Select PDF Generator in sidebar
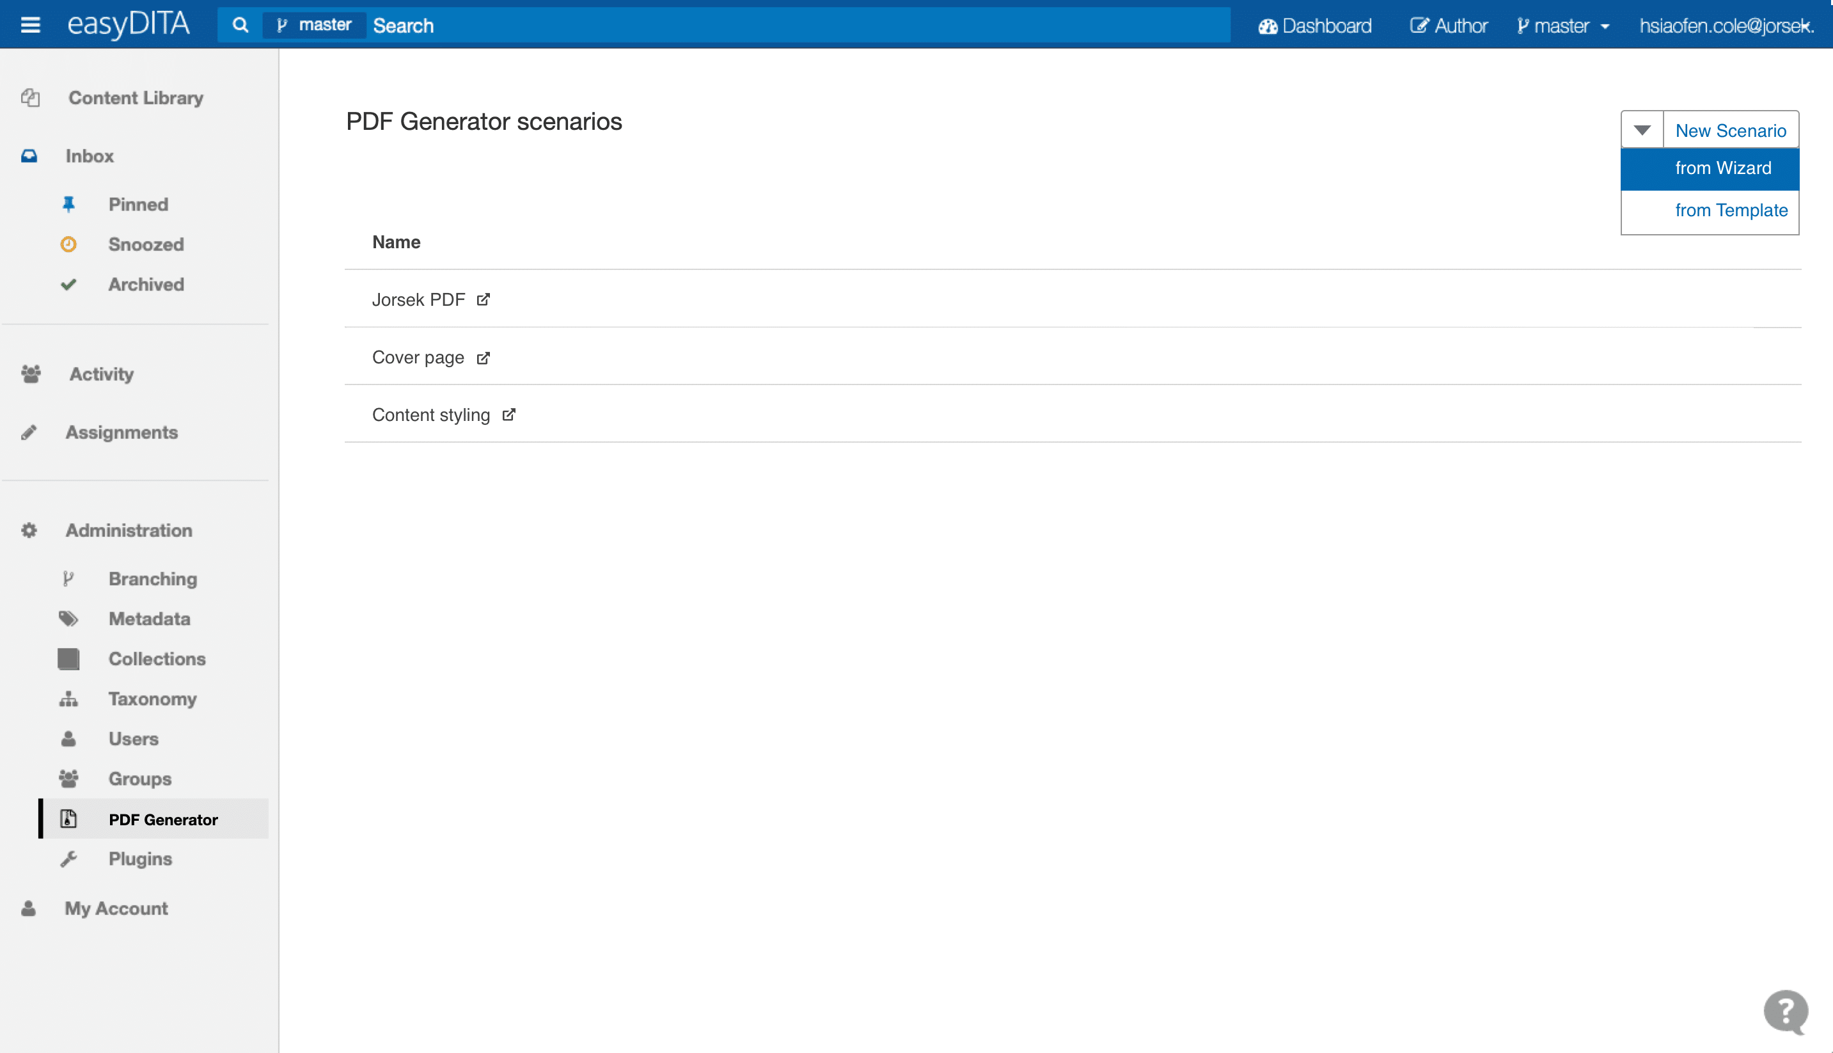The image size is (1833, 1053). (x=155, y=819)
